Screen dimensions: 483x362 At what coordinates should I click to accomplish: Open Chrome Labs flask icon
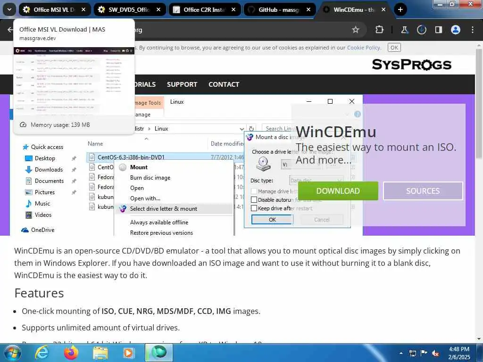tap(404, 30)
